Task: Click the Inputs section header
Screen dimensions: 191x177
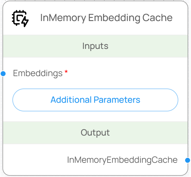Action: (95, 46)
